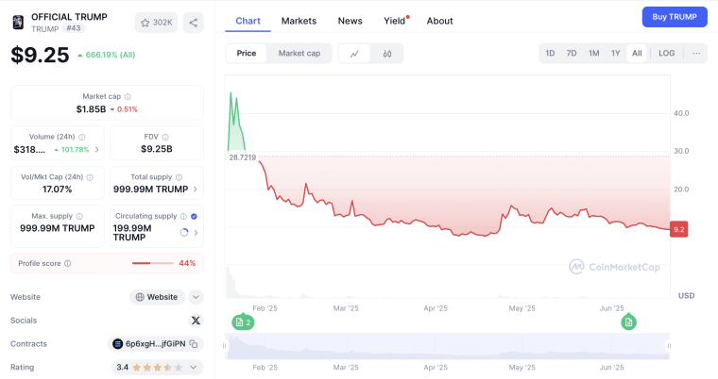Switch to the Markets tab
This screenshot has height=379, width=718.
299,21
